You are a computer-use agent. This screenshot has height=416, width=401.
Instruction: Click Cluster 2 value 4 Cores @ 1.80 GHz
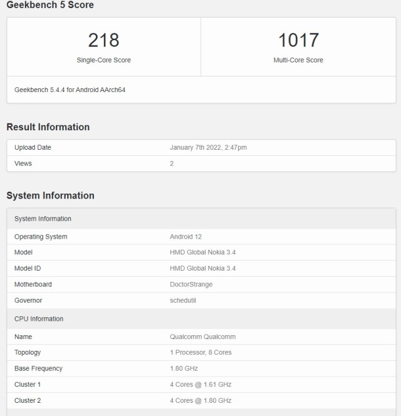pyautogui.click(x=200, y=400)
